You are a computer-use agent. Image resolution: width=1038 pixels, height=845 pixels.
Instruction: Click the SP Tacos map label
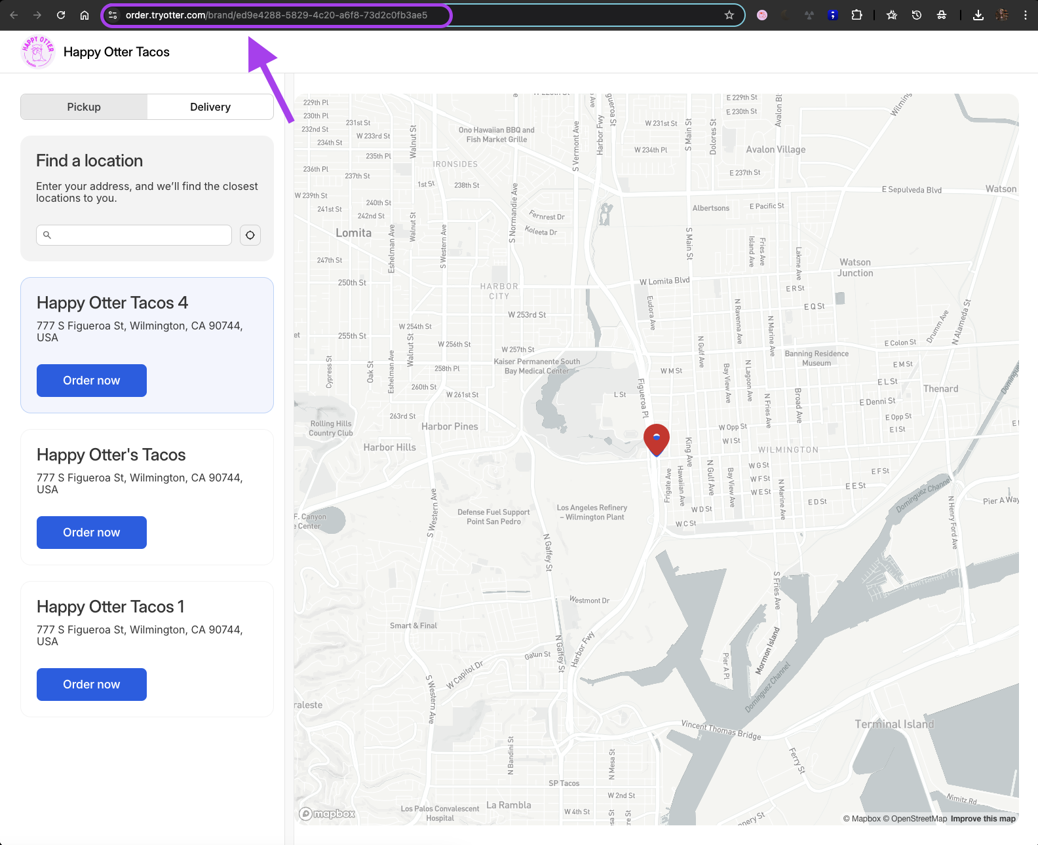pos(564,783)
